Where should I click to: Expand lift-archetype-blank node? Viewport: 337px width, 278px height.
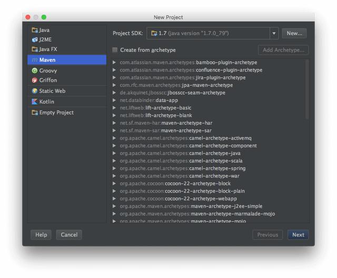[114, 115]
